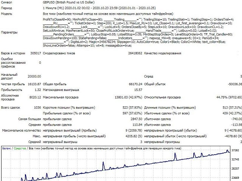
Task: Click the Средства legend in the chart
Action: 20,149
